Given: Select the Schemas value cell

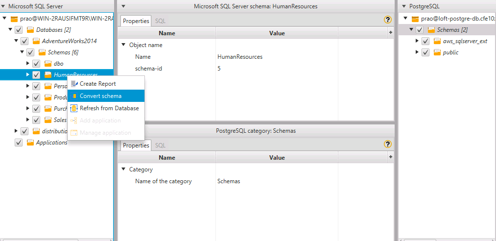Looking at the screenshot, I should pos(277,182).
